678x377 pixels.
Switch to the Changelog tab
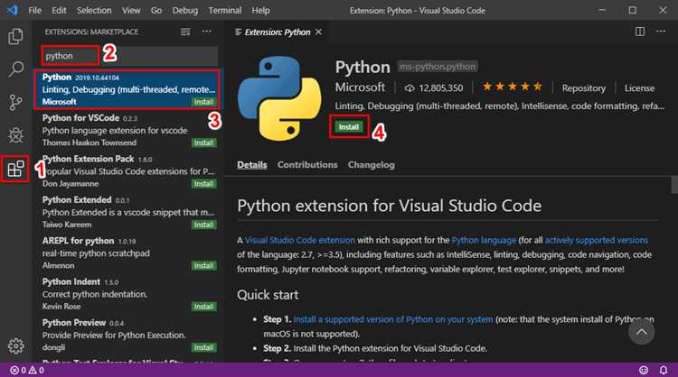coord(371,165)
